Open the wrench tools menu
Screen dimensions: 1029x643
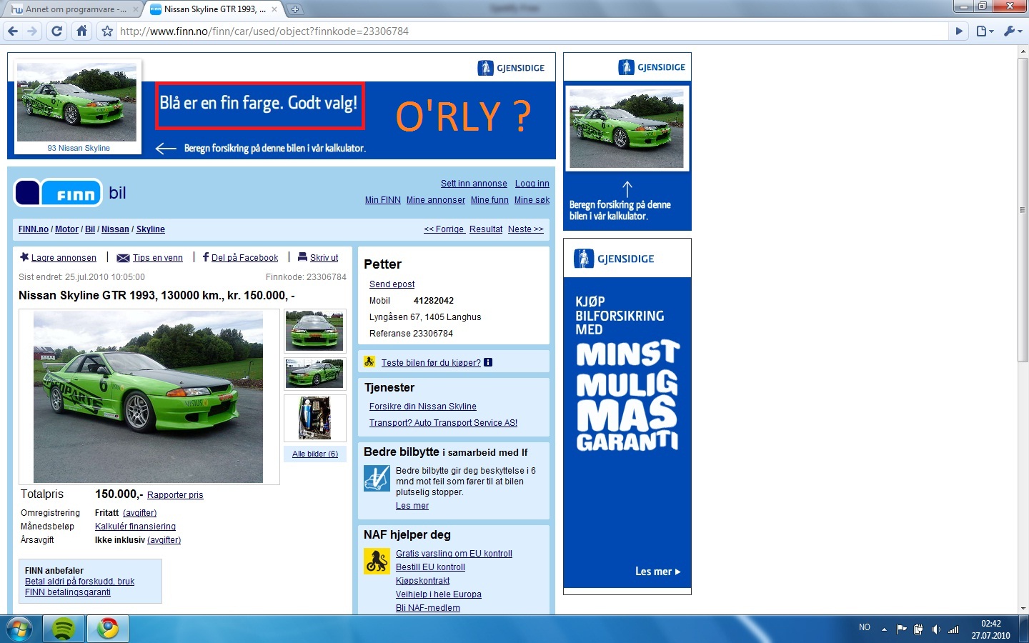coord(1013,31)
